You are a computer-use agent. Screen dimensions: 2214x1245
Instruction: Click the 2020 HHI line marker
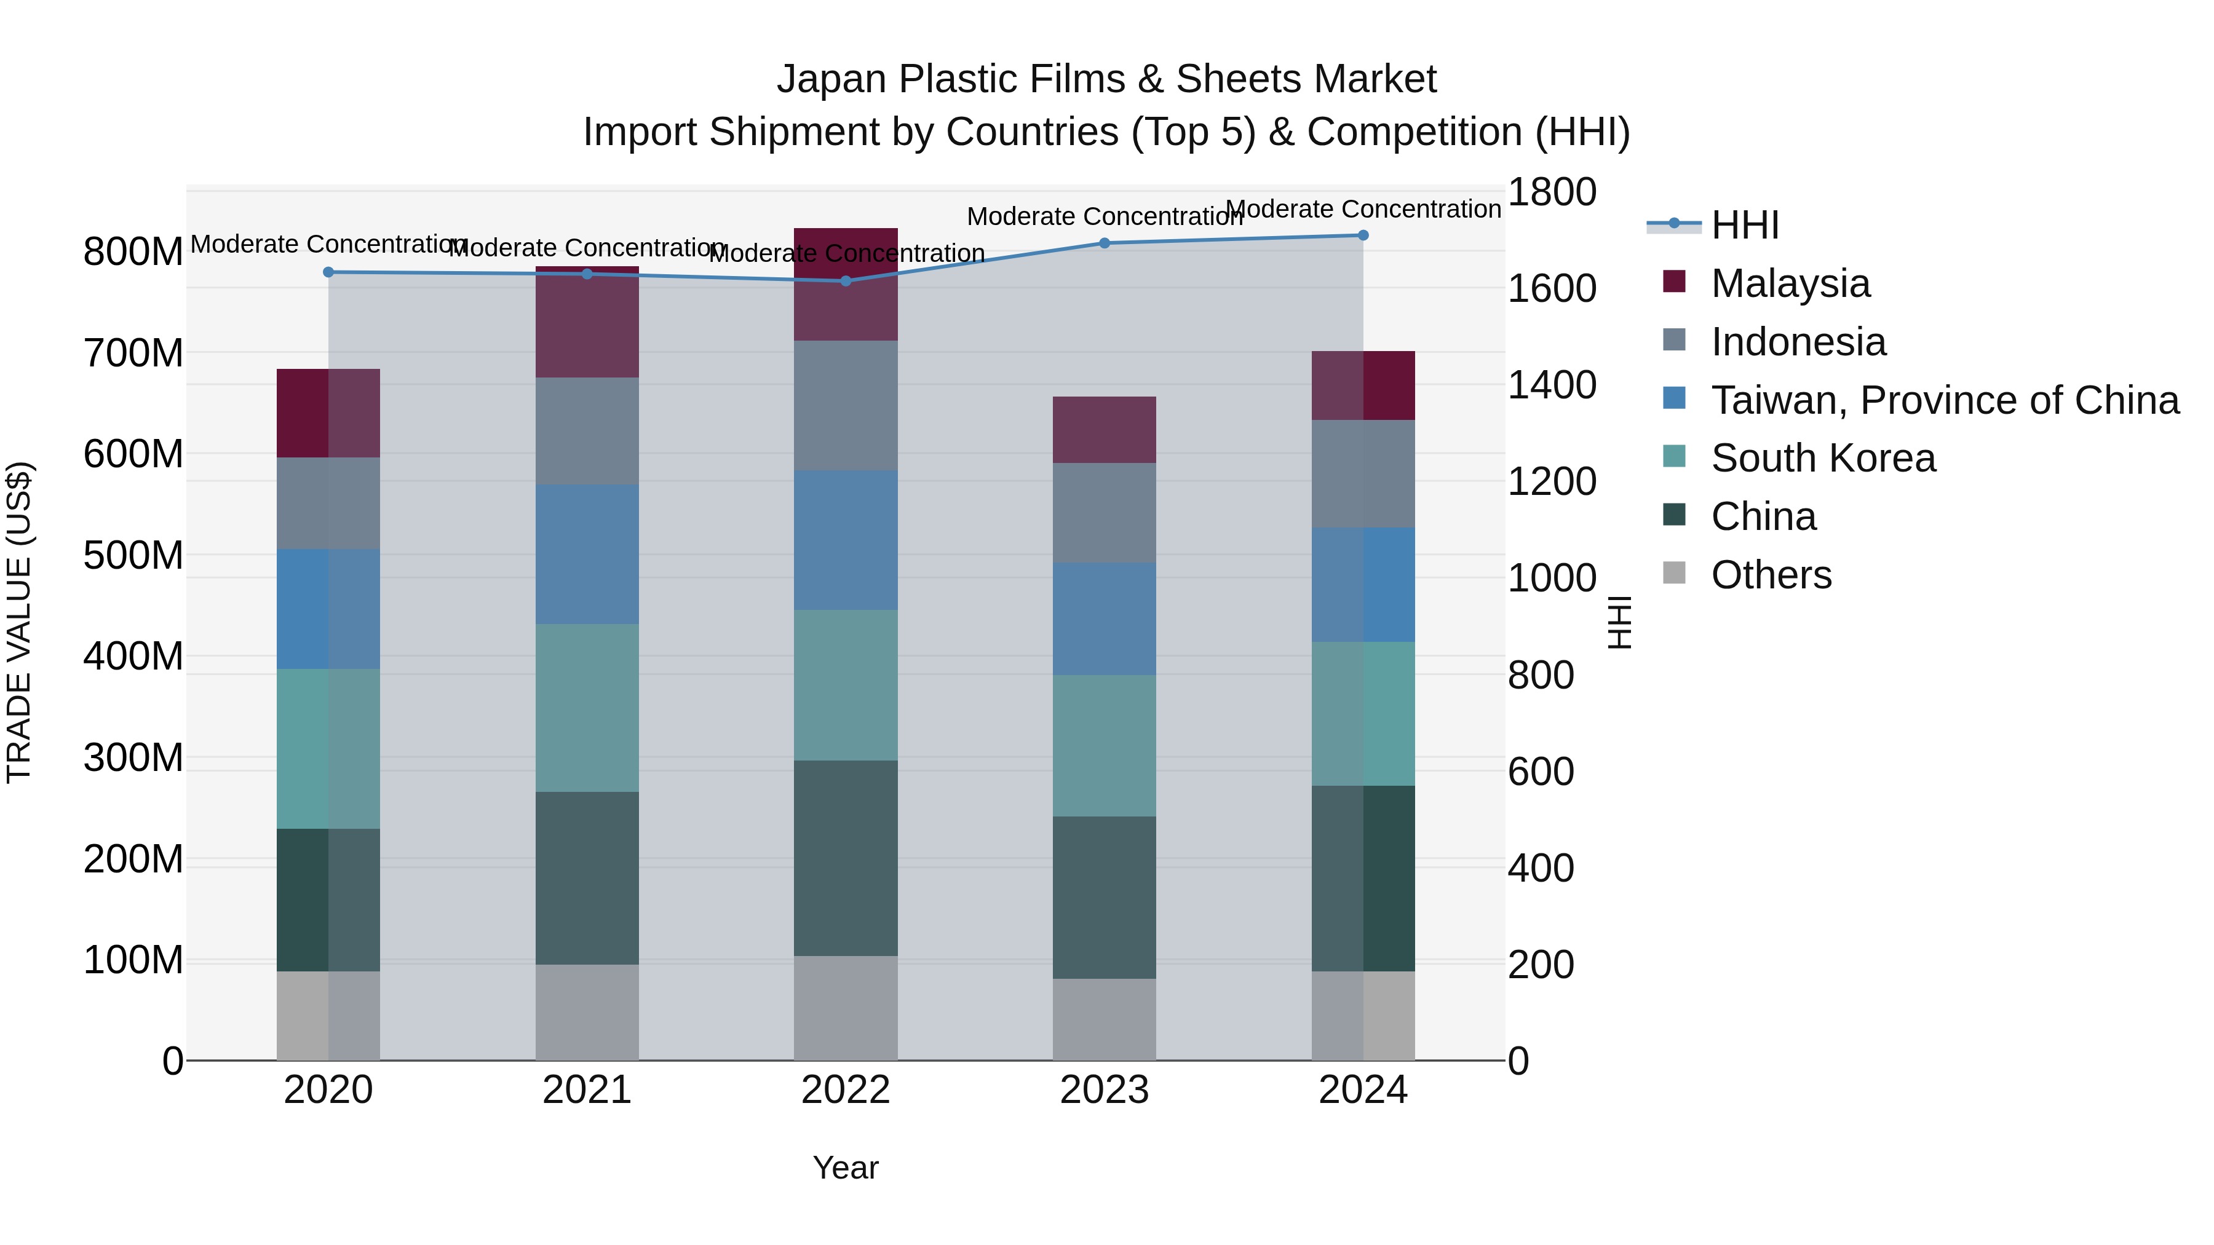tap(328, 272)
